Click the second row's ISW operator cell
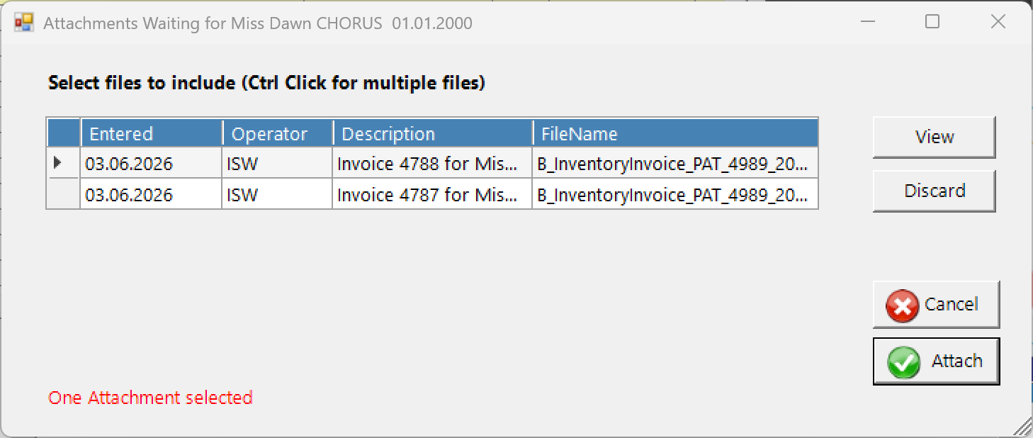This screenshot has height=438, width=1033. (277, 193)
